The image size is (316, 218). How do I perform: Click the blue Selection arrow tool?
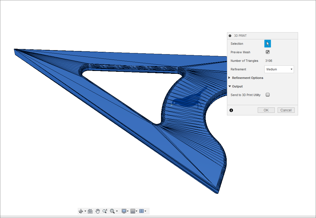tap(267, 43)
